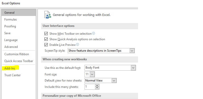This screenshot has width=203, height=99.
Task: Open the Add-Ins category
Action: click(10, 68)
